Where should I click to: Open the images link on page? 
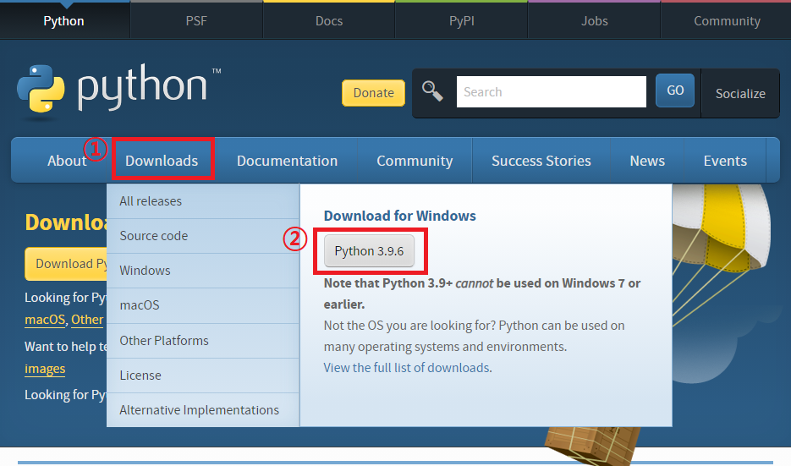tap(45, 369)
